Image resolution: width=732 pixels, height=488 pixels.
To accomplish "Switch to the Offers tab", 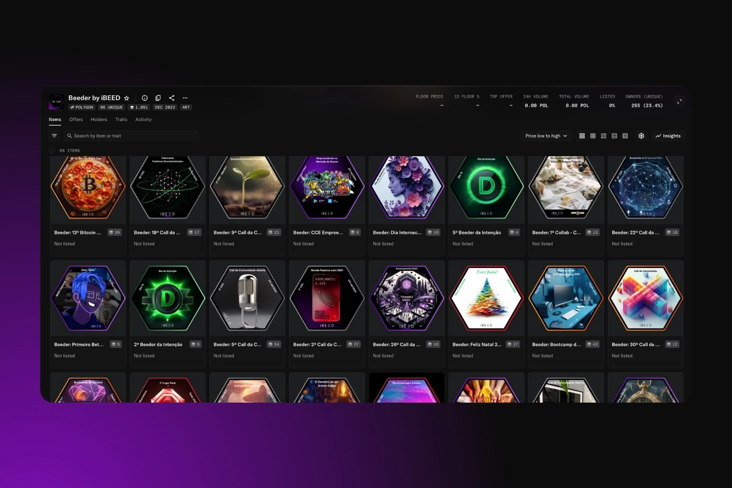I will [x=76, y=120].
